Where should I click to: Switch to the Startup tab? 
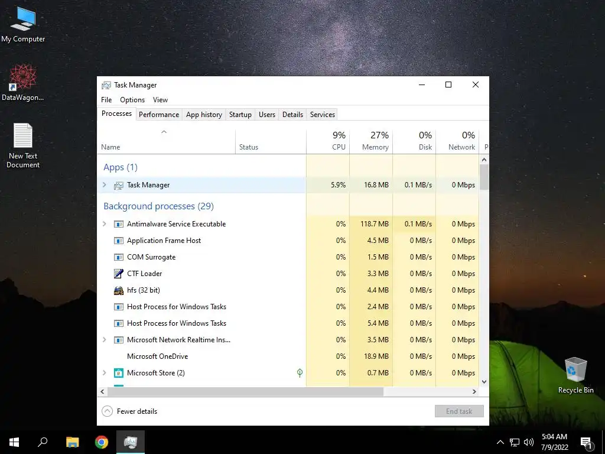tap(240, 115)
